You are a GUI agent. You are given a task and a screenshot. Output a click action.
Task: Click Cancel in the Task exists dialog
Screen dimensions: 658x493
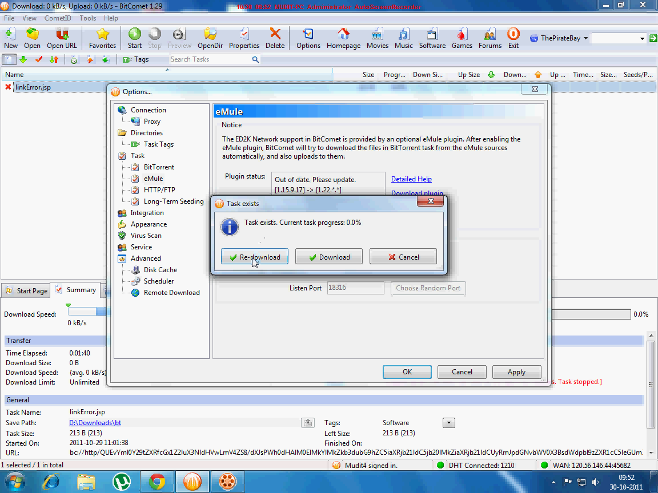point(403,257)
